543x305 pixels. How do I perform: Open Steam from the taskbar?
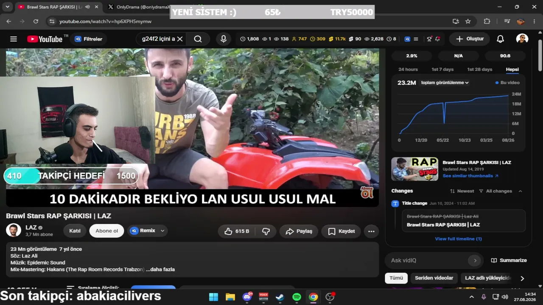pos(280,297)
